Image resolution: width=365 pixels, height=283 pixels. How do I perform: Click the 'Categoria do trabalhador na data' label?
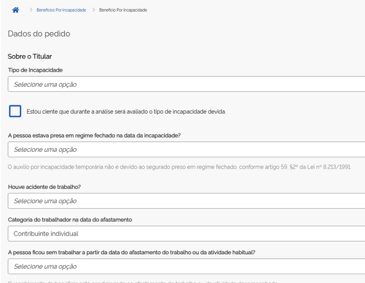click(x=70, y=220)
